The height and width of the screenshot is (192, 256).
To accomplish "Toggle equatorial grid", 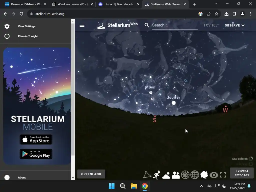I will pyautogui.click(x=194, y=175).
